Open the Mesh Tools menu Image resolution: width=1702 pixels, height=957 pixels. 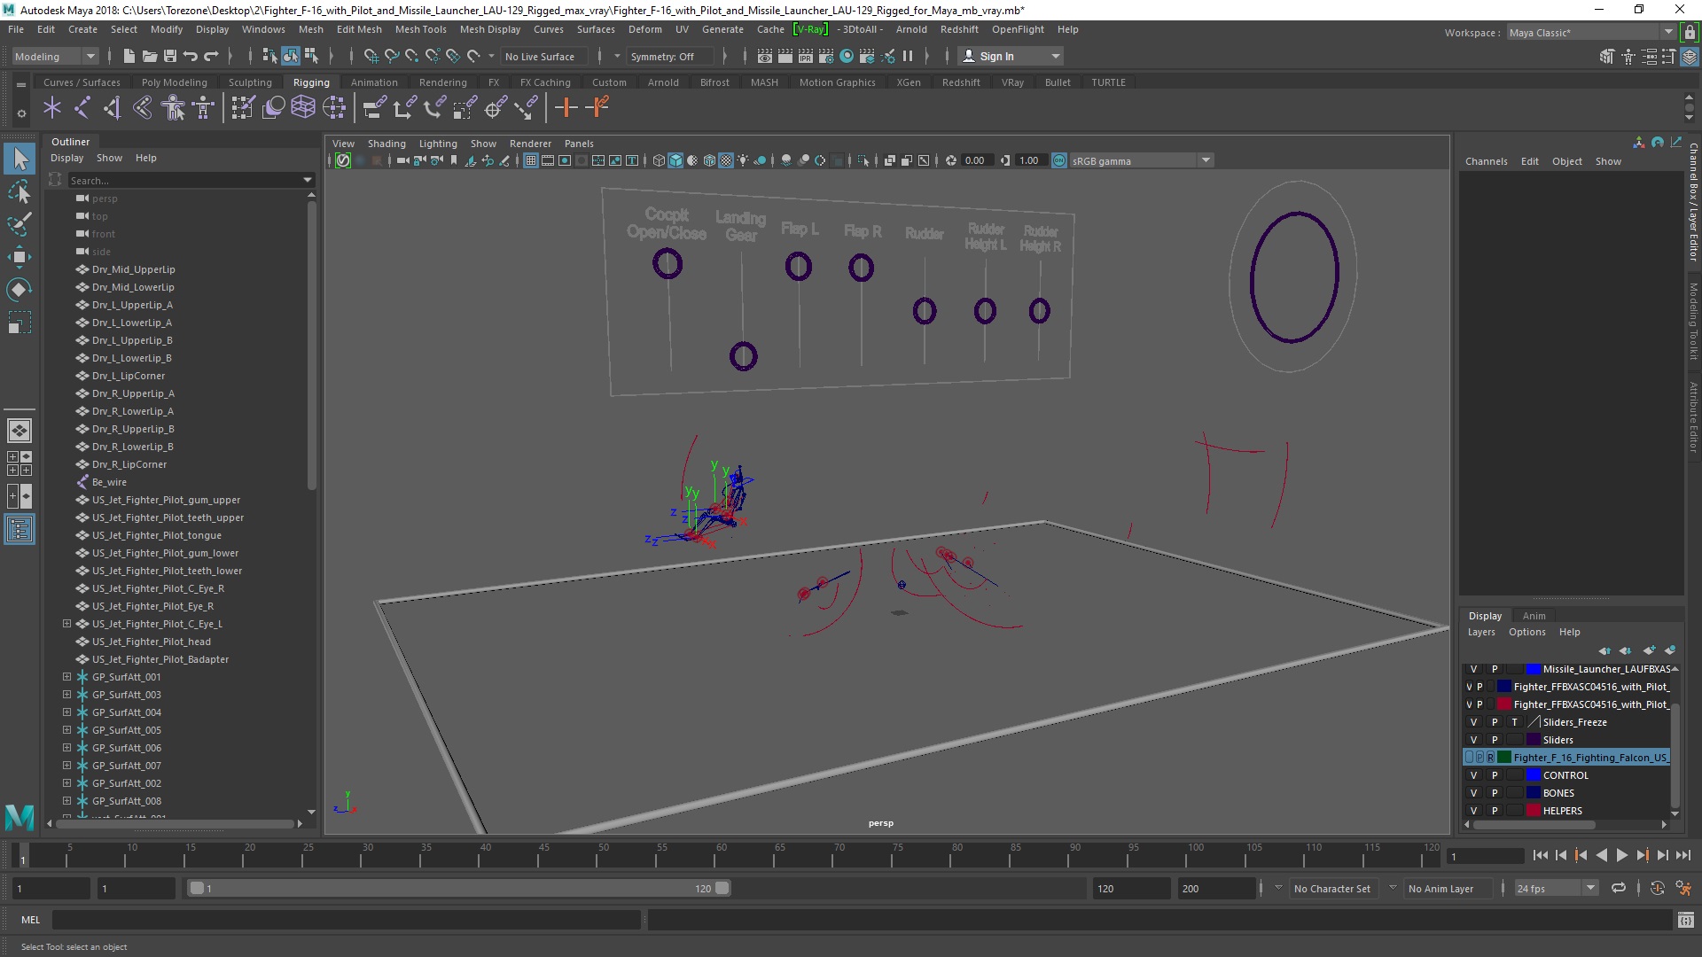[x=420, y=29]
